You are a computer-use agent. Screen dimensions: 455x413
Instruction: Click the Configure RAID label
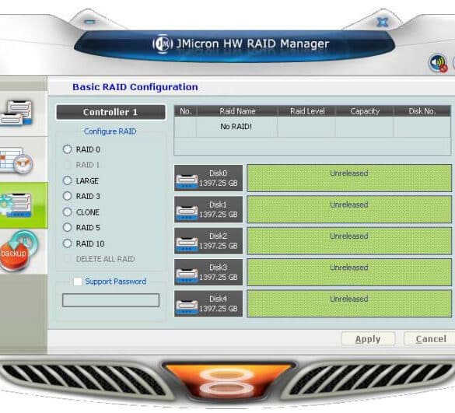pos(110,131)
